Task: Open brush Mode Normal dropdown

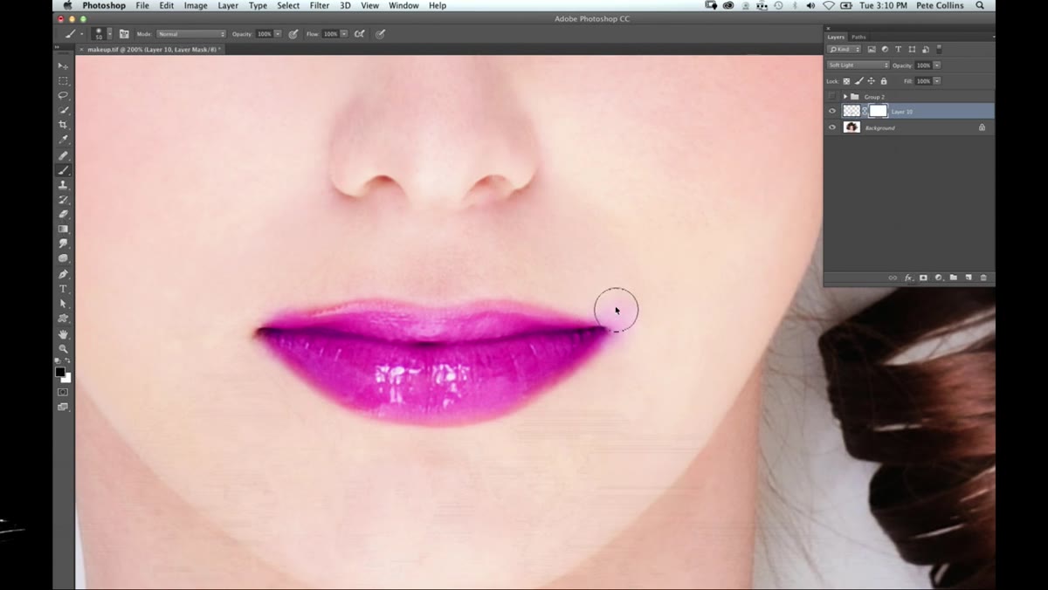Action: tap(191, 34)
